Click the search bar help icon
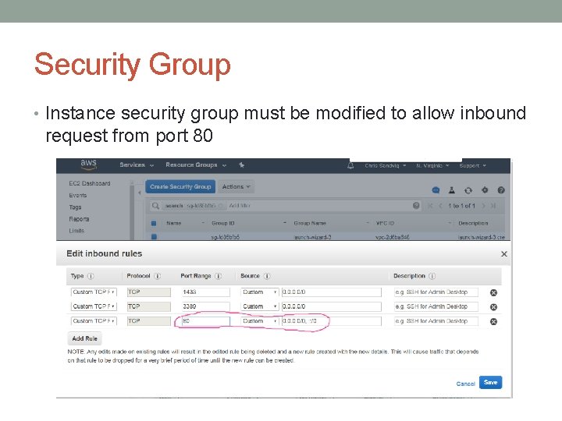The image size is (562, 421). [416, 206]
